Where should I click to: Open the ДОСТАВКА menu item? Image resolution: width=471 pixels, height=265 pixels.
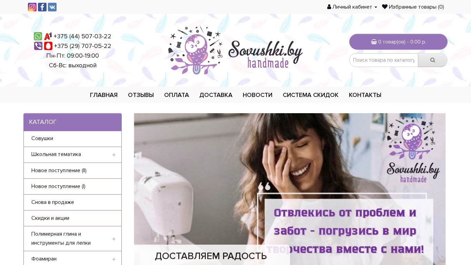click(x=216, y=95)
